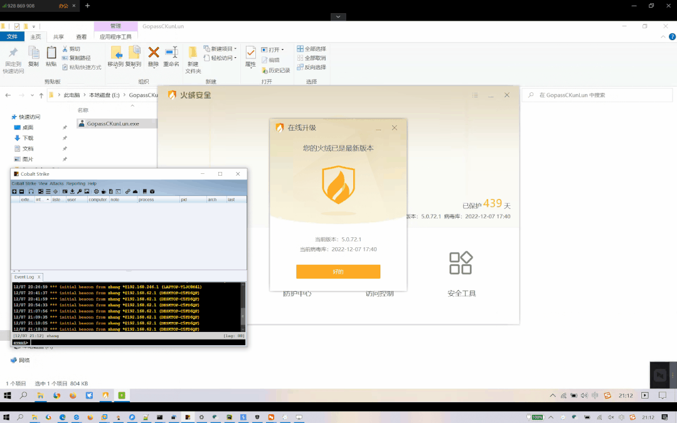Open the View menu in Cobalt Strike
677x423 pixels.
click(43, 184)
